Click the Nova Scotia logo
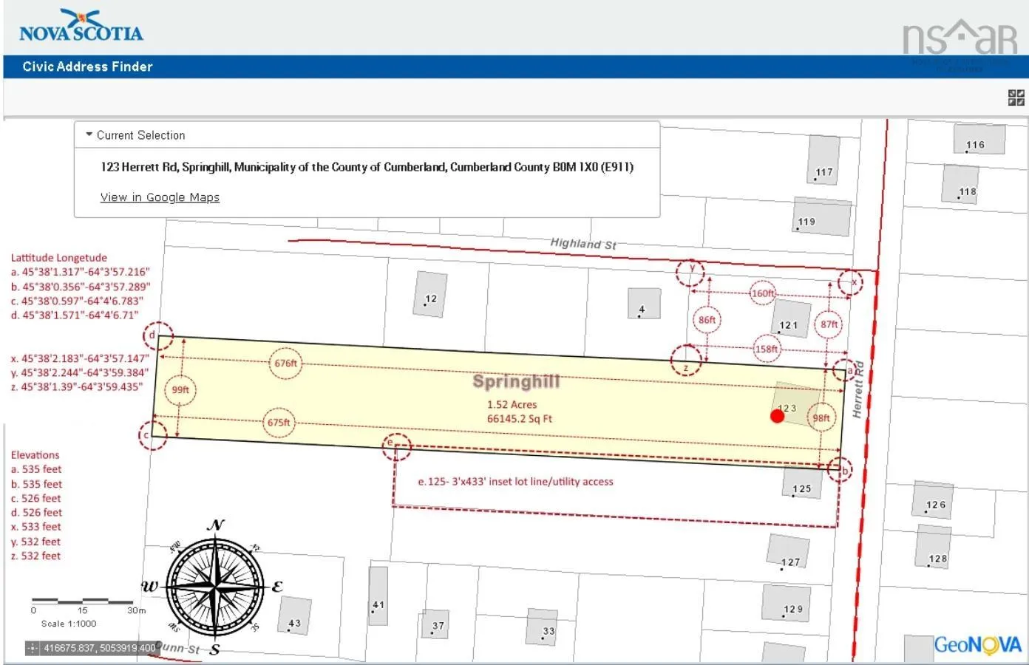Image resolution: width=1029 pixels, height=665 pixels. (x=81, y=27)
